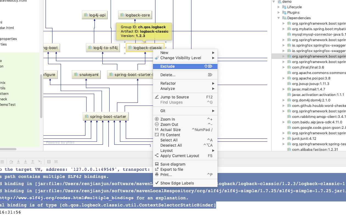Click Print printer icon in menu
Screen dimensions: 346x216
(x=157, y=175)
